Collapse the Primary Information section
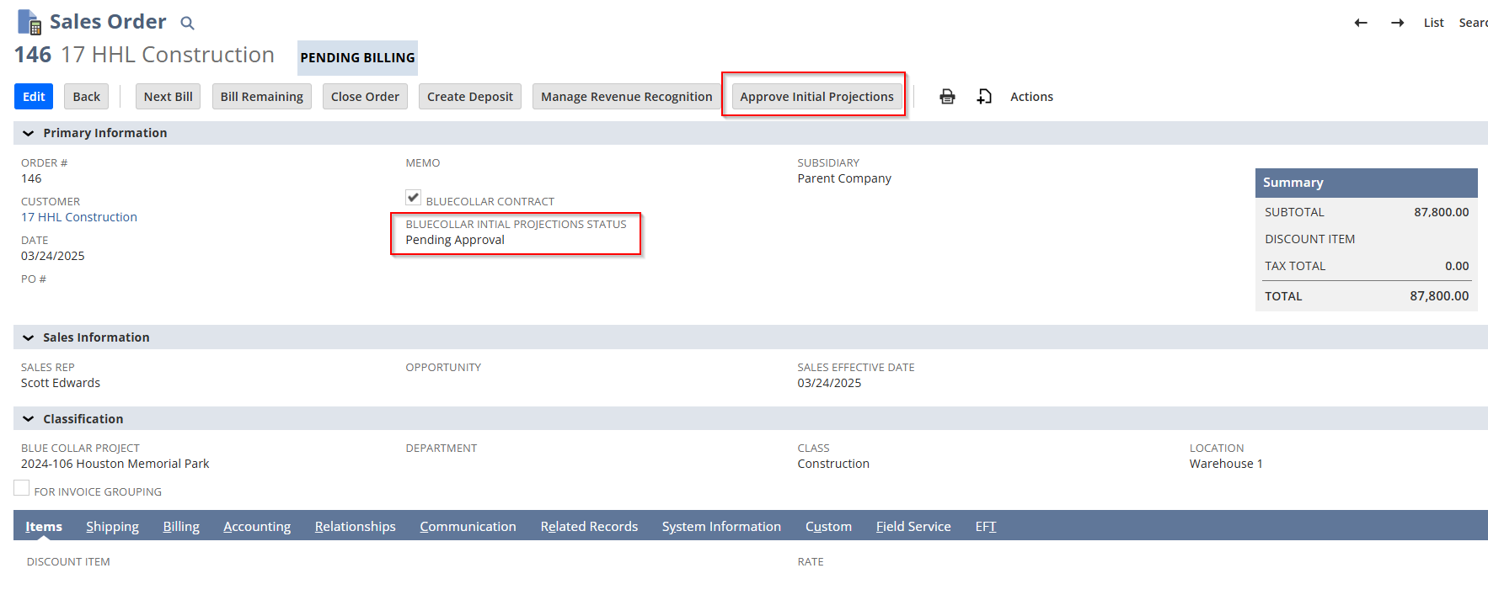The image size is (1488, 600). pyautogui.click(x=29, y=133)
